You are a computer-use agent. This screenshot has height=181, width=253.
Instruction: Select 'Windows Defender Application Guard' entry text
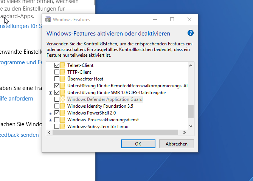105,99
